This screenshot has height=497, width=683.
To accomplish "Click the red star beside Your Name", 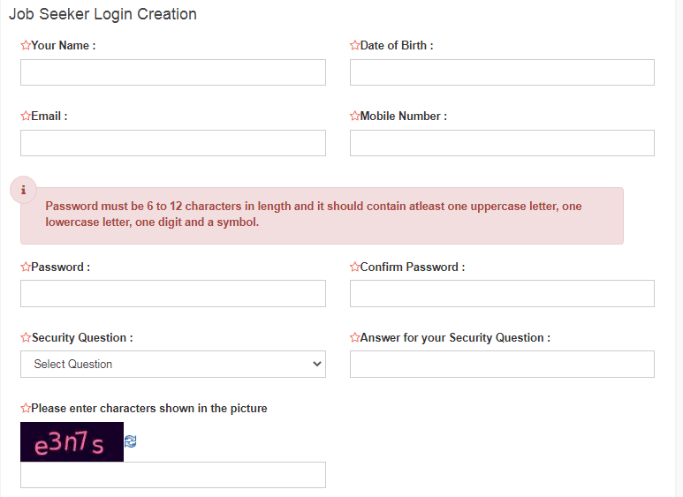I will coord(26,45).
